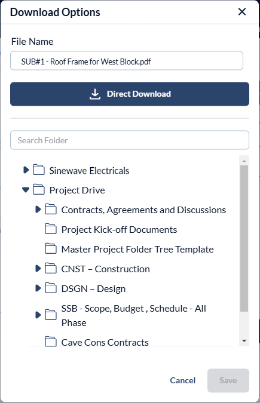Select the DSGN – Design folder label
The height and width of the screenshot is (403, 260).
pyautogui.click(x=93, y=289)
